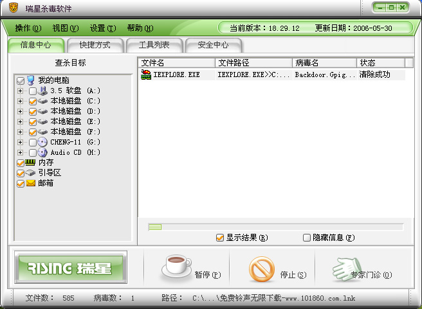Switch to the 快捷方式 tab
Viewport: 422px width, 309px height.
[95, 45]
